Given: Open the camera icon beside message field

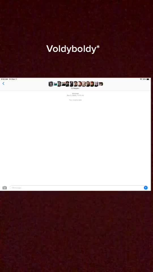Looking at the screenshot, I should tap(5, 188).
